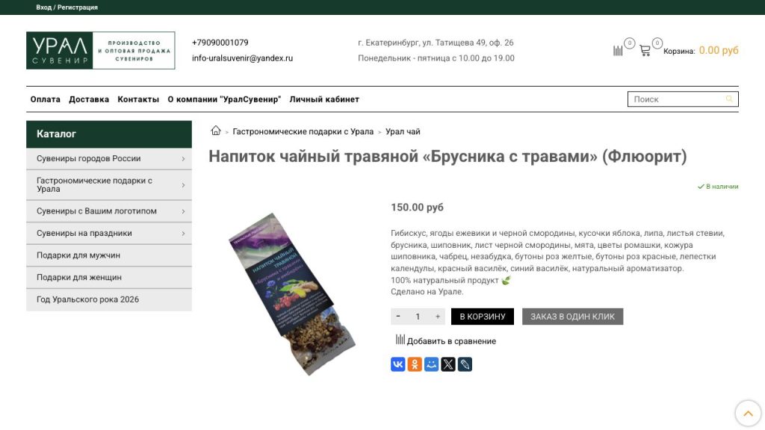
Task: Open the "Оплата" menu item
Action: click(x=46, y=99)
